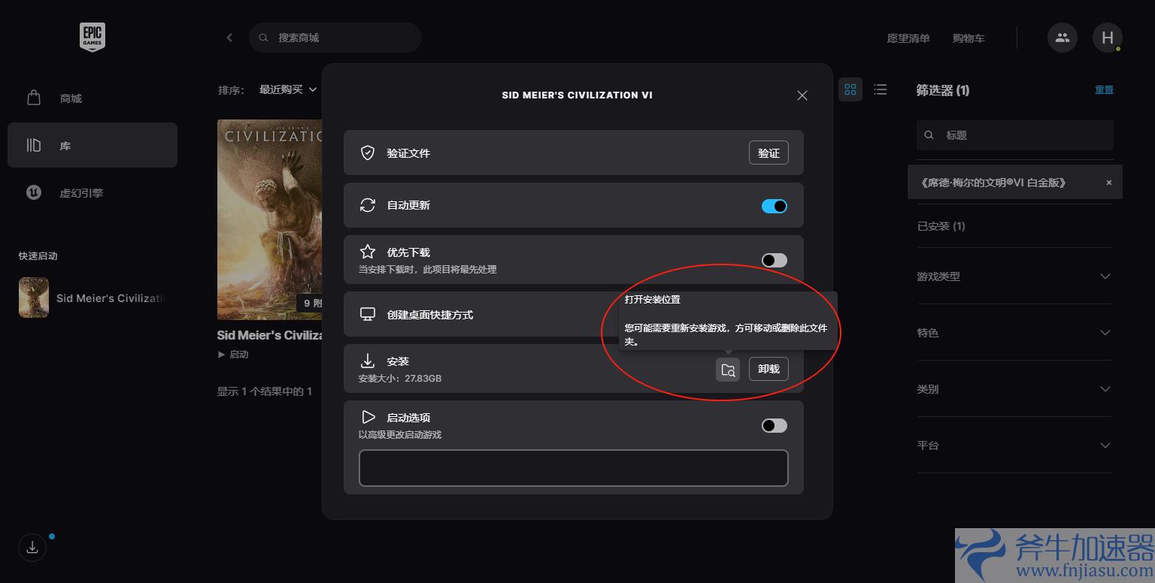Screen dimensions: 1155x583
Task: Click the launch options text field
Action: click(x=573, y=468)
